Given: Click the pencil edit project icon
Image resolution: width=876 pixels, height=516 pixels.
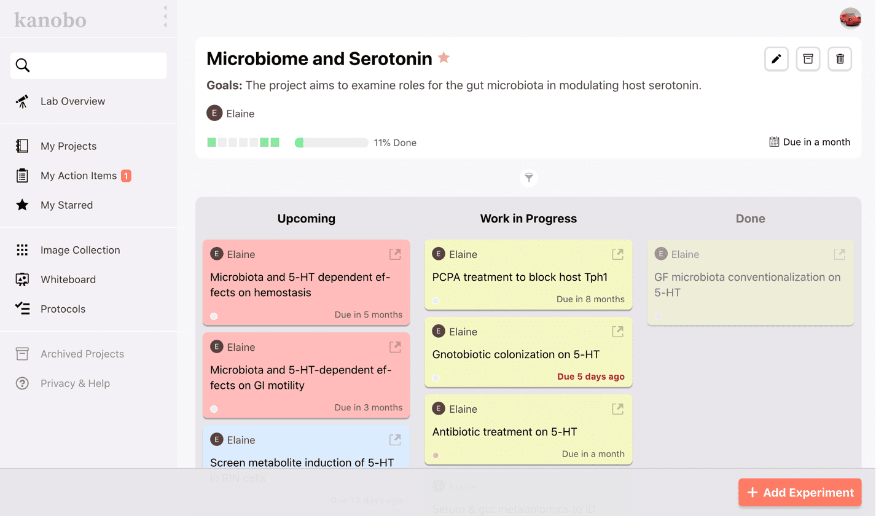Looking at the screenshot, I should pyautogui.click(x=776, y=59).
